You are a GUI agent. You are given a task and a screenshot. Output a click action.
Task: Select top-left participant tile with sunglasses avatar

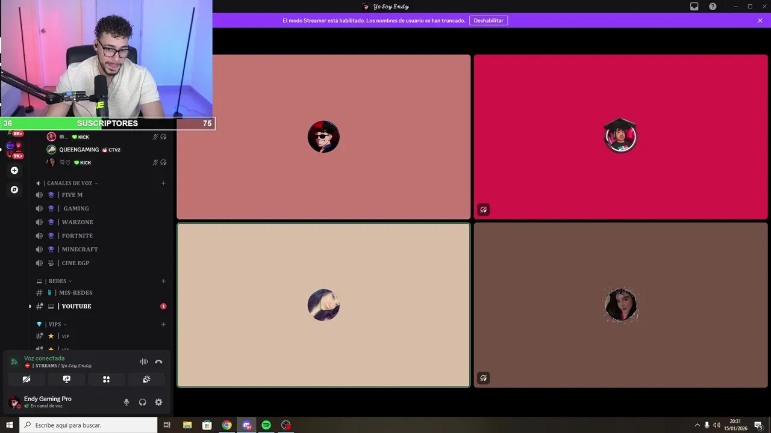click(x=323, y=137)
